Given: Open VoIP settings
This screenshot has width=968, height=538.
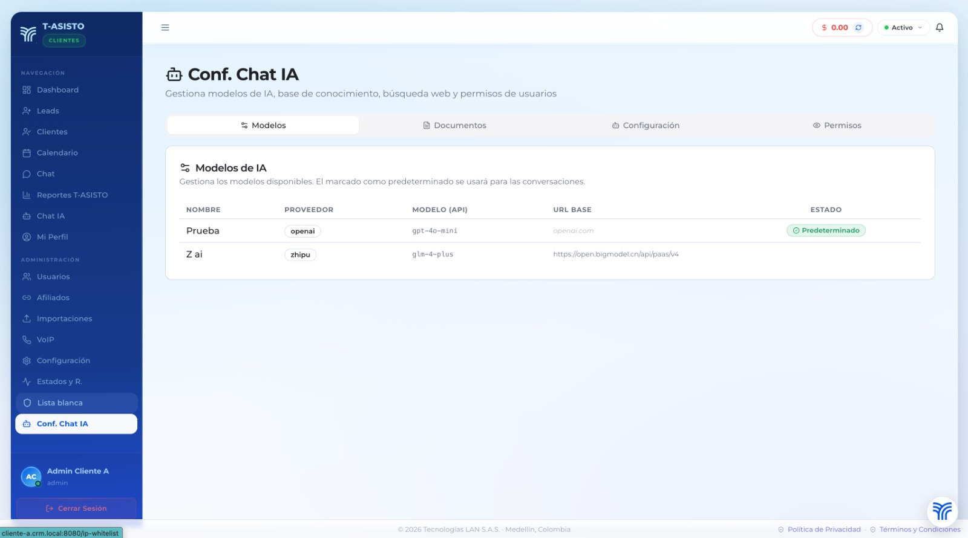Looking at the screenshot, I should 76,340.
